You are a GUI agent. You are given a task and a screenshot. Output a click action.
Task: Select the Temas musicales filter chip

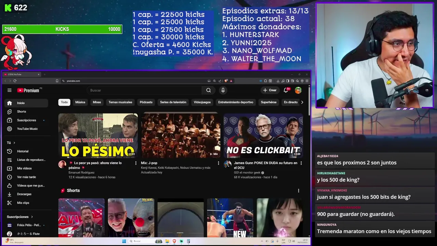coord(120,102)
